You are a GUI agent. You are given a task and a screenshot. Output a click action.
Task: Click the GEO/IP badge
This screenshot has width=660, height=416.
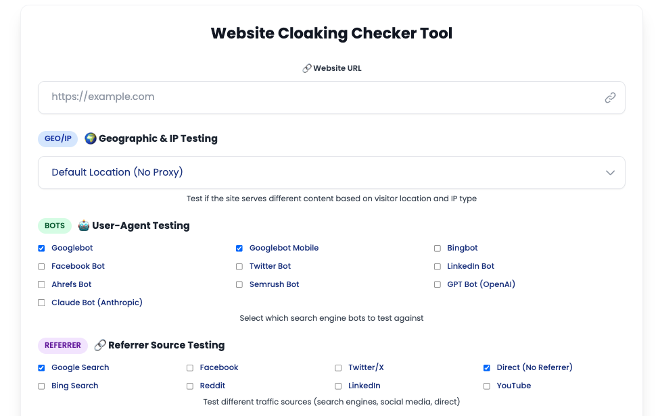(58, 138)
